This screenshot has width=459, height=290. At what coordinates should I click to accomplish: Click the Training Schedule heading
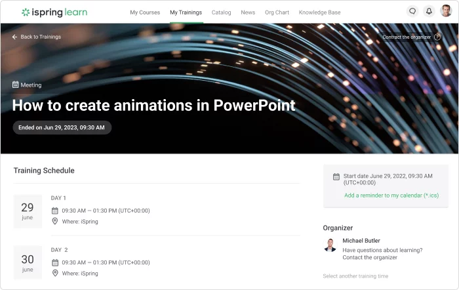[44, 171]
